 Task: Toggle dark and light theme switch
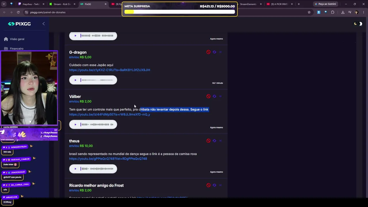358,24
